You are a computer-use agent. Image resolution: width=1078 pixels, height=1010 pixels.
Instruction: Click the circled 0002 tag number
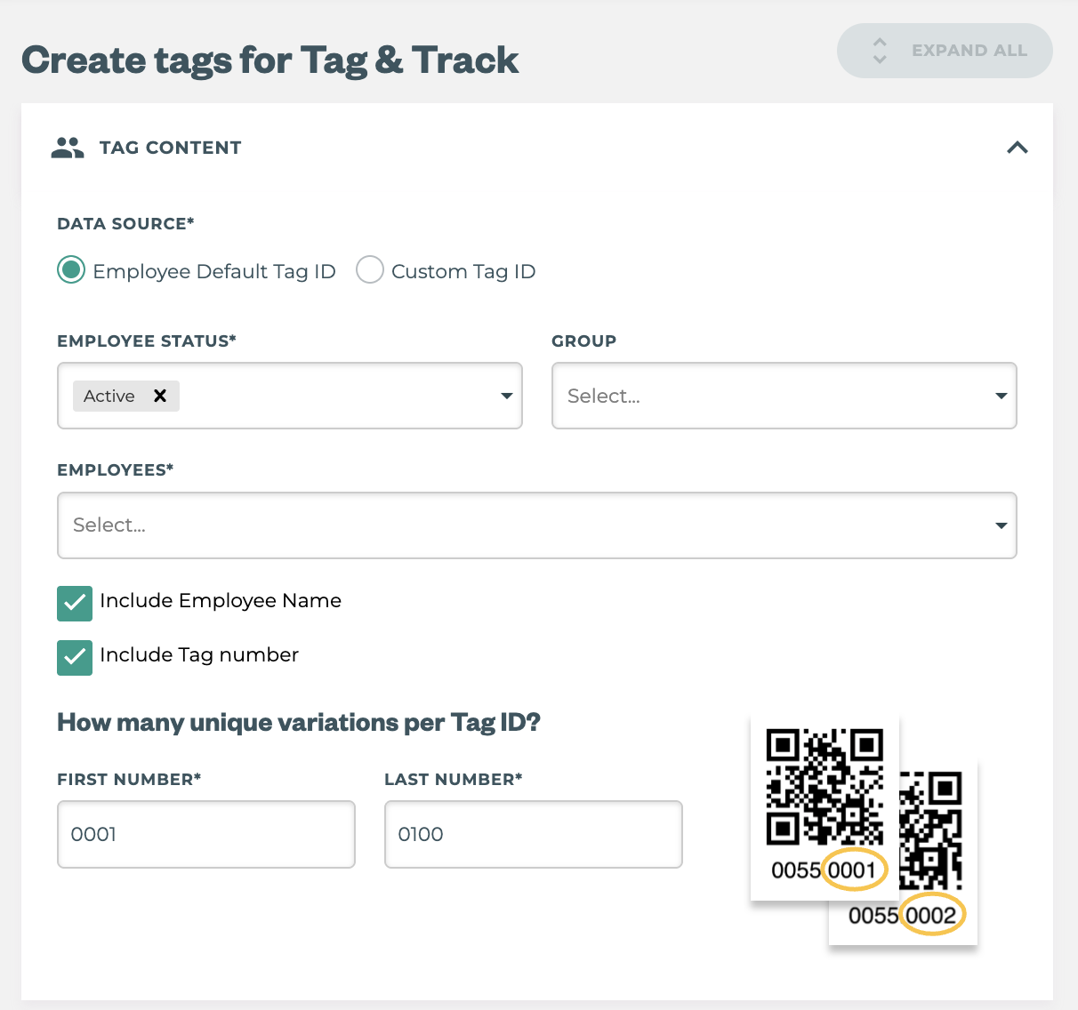tap(931, 916)
